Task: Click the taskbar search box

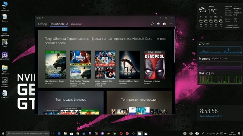Action: 28,133
